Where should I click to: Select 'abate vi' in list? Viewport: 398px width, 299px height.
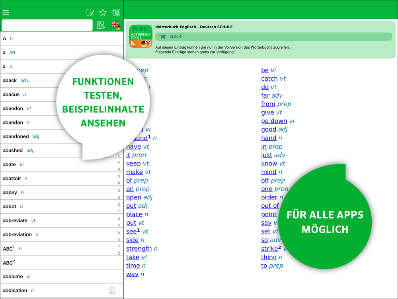(x=62, y=164)
